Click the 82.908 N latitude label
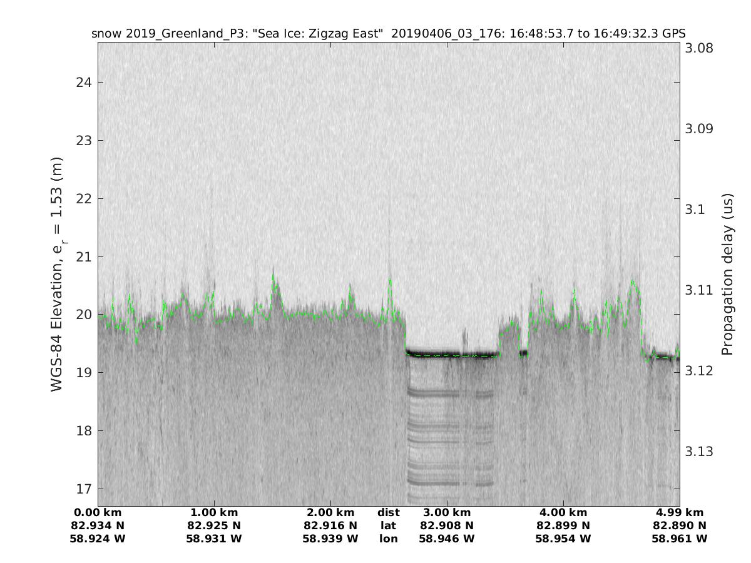Screen dimensions: 751x563 (x=447, y=526)
